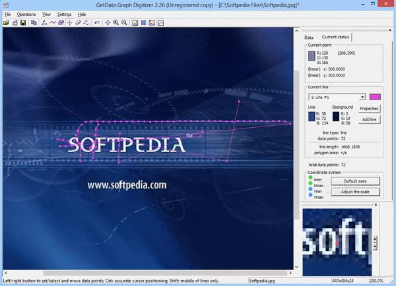
Task: Click the Default axes button
Action: [x=359, y=181]
